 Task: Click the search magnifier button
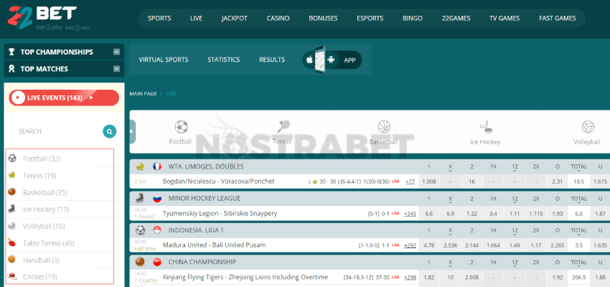coord(110,131)
